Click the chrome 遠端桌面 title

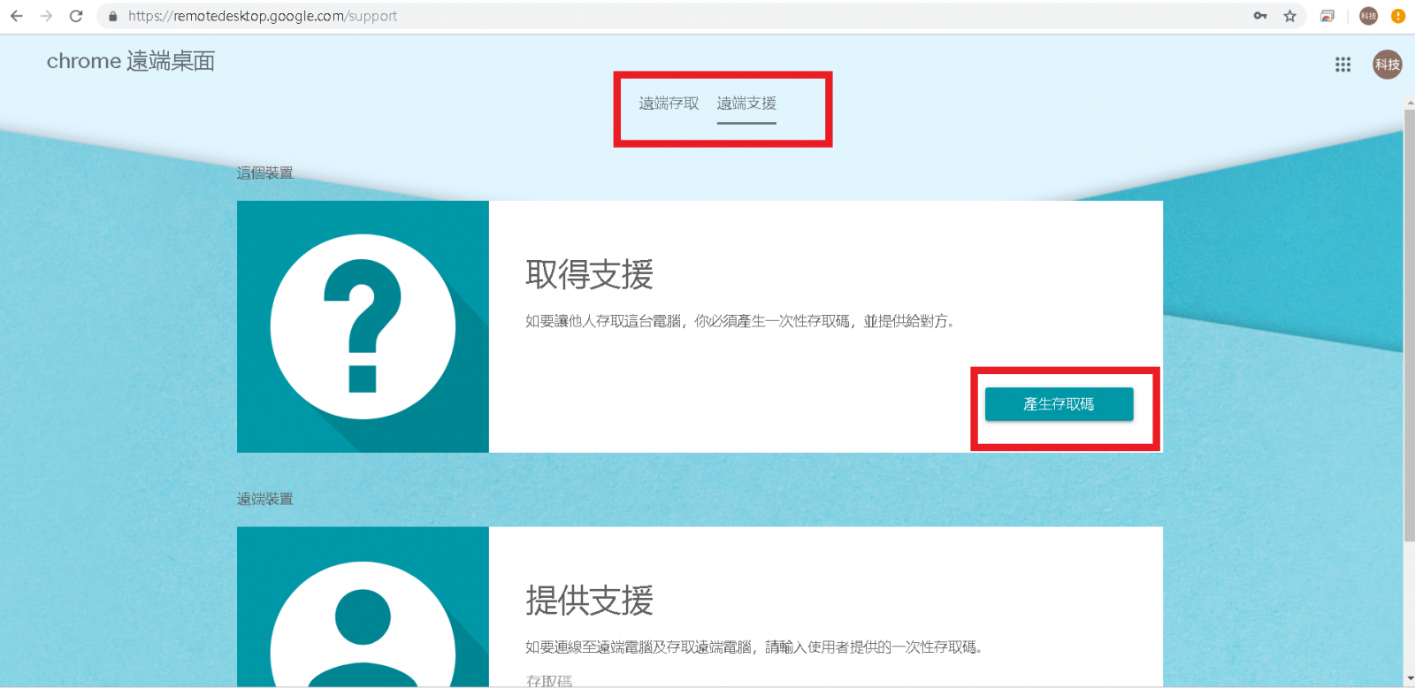(x=131, y=61)
